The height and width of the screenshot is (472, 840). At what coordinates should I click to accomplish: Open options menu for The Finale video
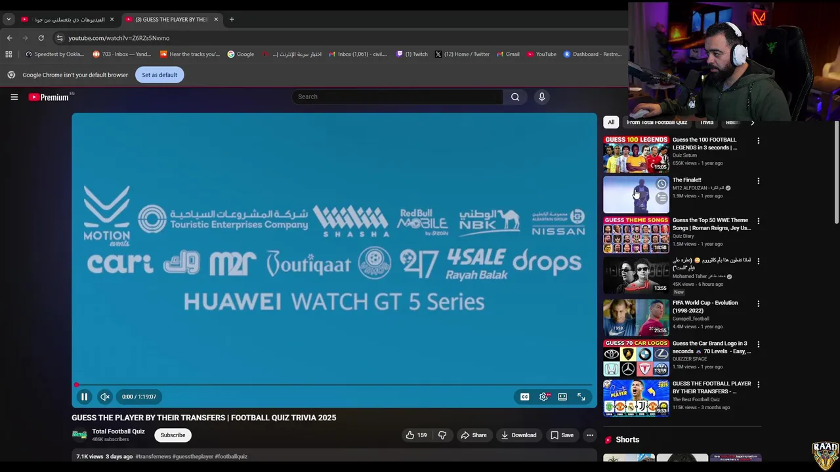pos(758,181)
